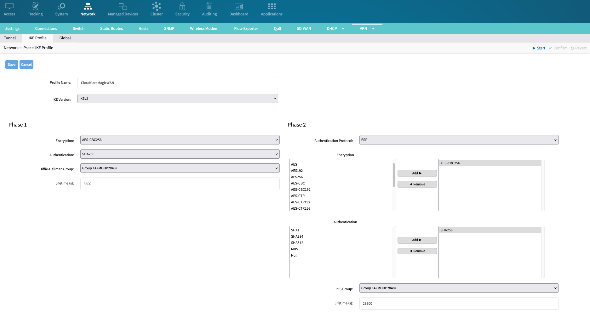Click the Start play icon

[534, 48]
